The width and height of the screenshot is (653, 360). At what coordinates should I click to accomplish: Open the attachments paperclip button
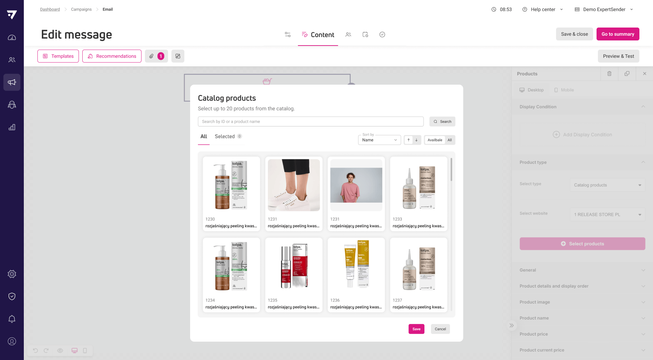coord(156,56)
